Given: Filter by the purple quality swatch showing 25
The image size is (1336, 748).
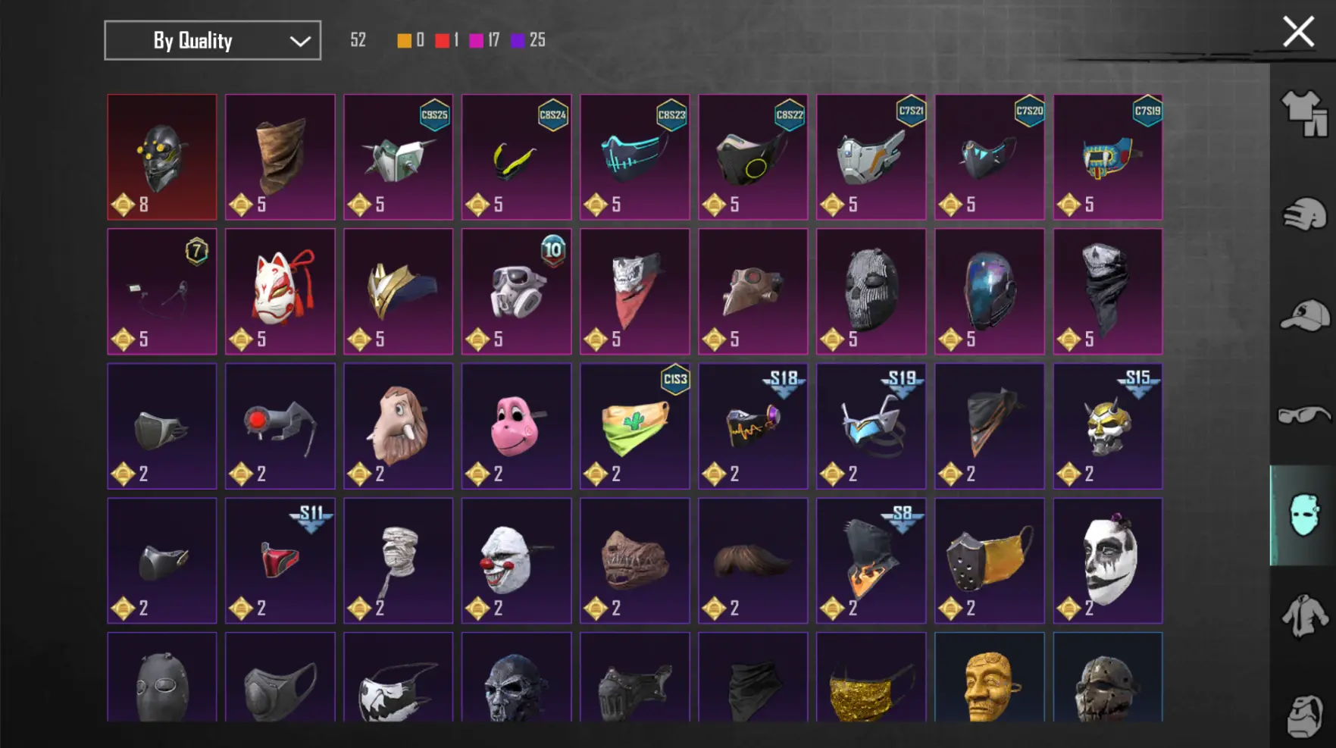Looking at the screenshot, I should pyautogui.click(x=518, y=40).
